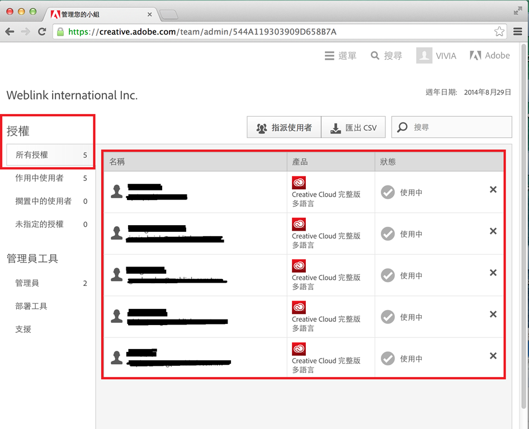
Task: Click the magnifier icon in the license search box
Action: click(x=402, y=127)
